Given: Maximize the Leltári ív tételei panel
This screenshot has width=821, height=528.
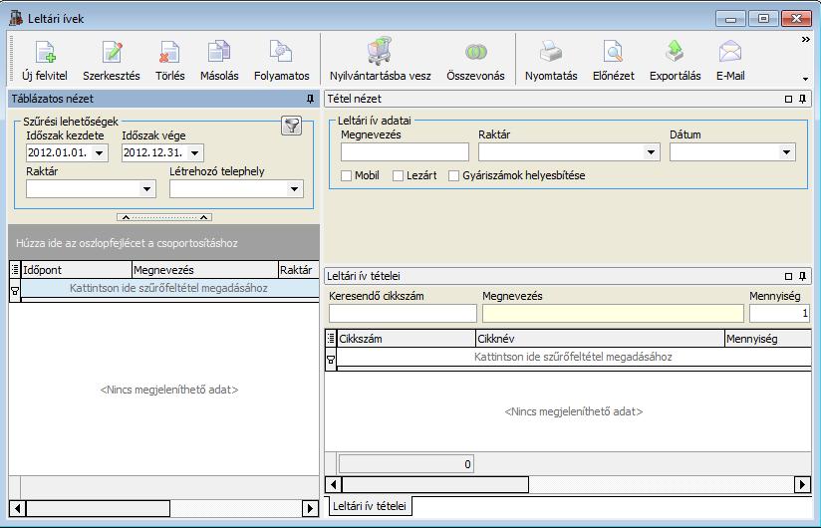Looking at the screenshot, I should 788,276.
